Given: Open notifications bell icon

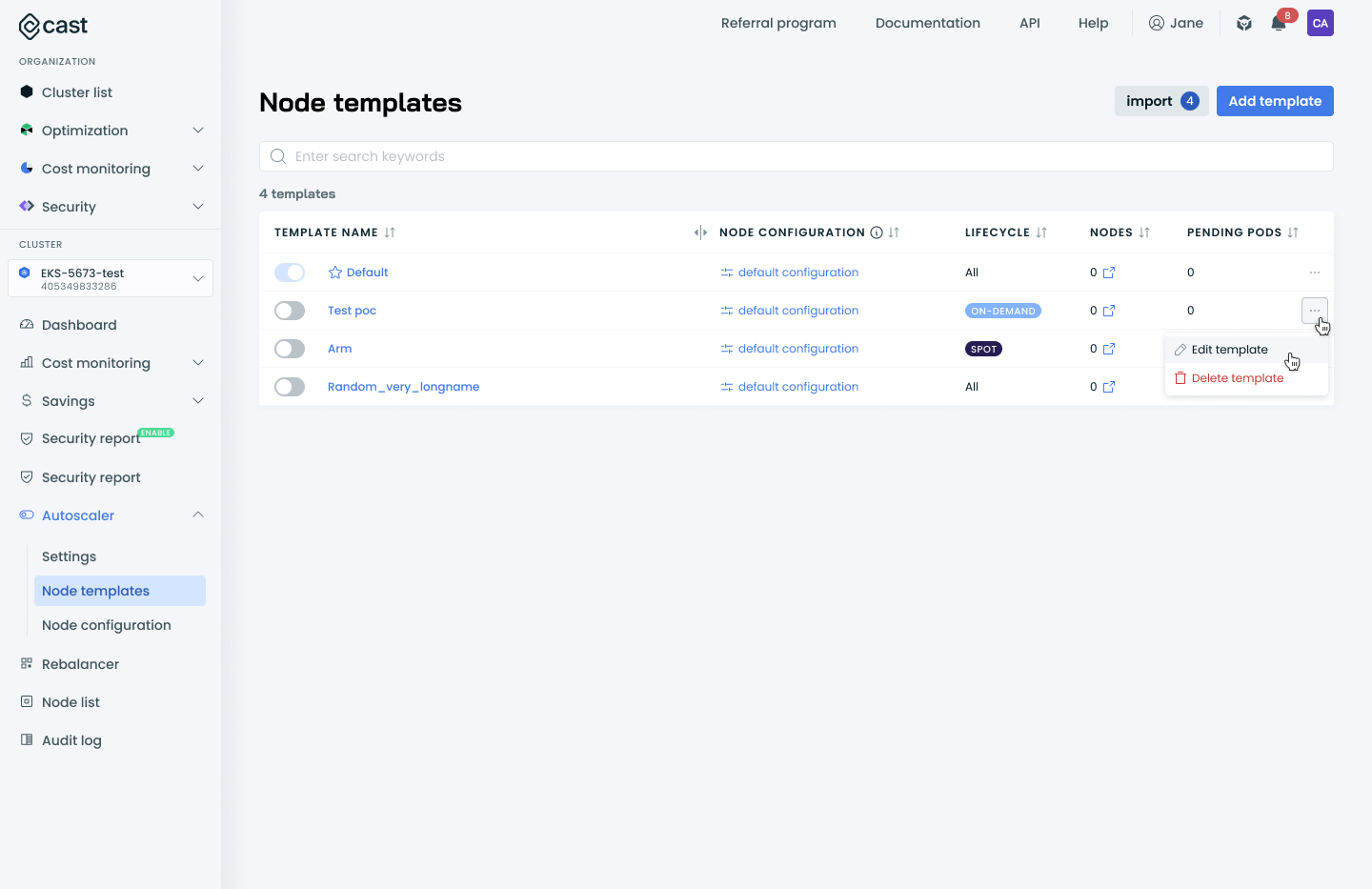Looking at the screenshot, I should 1279,23.
